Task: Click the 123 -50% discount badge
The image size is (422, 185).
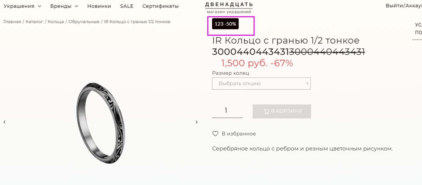Action: click(x=225, y=24)
